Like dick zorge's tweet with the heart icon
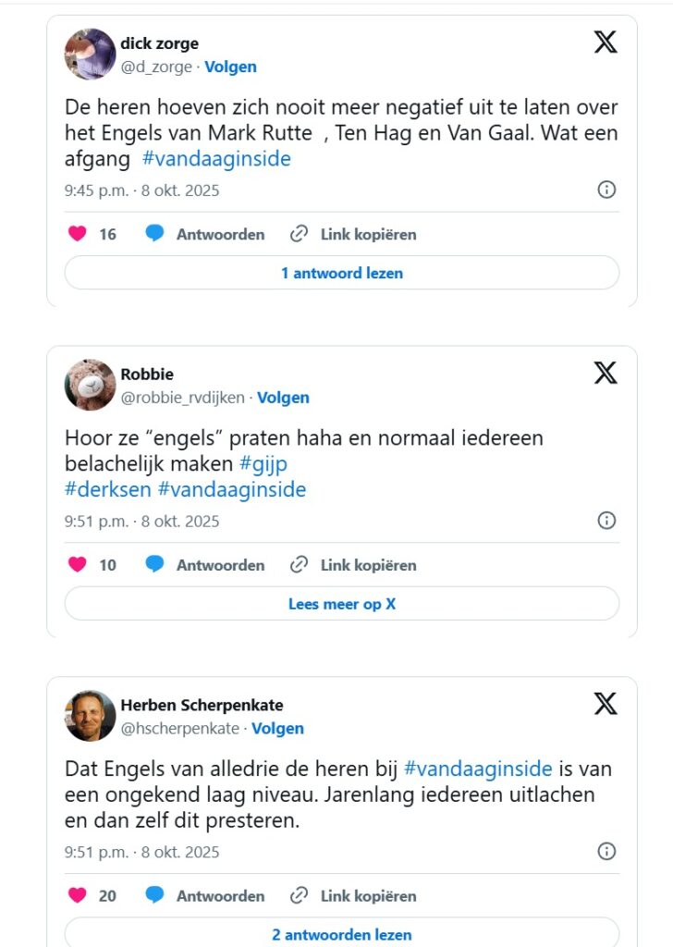This screenshot has height=947, width=673. pyautogui.click(x=78, y=234)
